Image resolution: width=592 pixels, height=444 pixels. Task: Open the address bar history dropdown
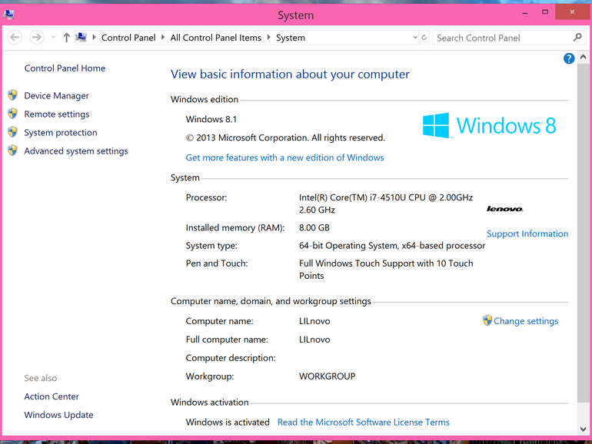[415, 38]
